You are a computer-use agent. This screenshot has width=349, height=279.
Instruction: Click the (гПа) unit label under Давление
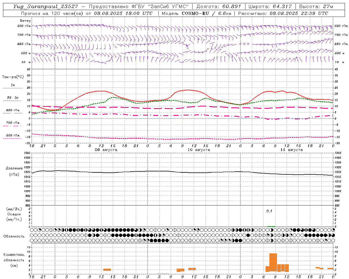[x=14, y=174]
